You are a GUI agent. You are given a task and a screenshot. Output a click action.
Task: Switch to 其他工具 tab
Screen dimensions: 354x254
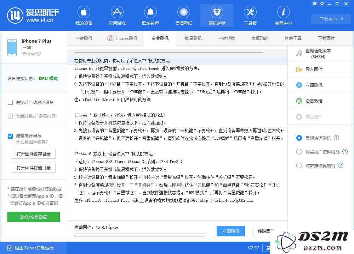tap(293, 38)
